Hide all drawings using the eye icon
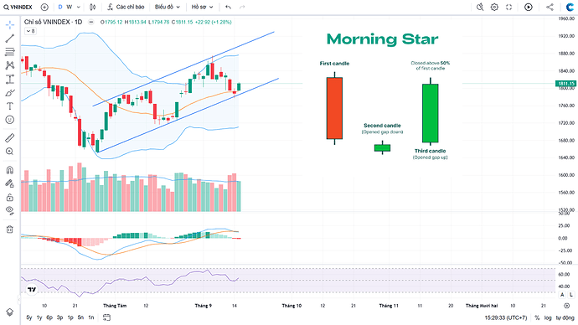Viewport: 578px width, 325px height. (x=10, y=210)
